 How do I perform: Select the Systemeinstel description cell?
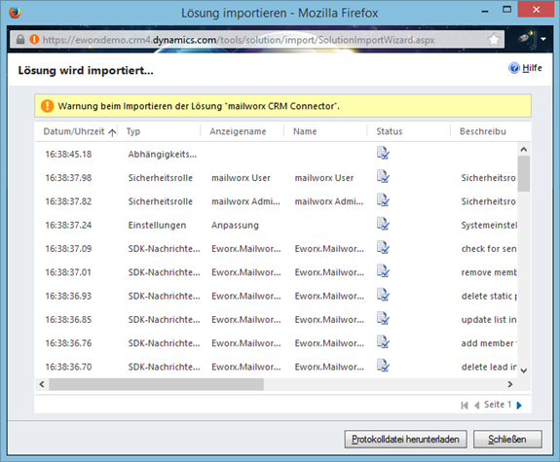click(489, 225)
